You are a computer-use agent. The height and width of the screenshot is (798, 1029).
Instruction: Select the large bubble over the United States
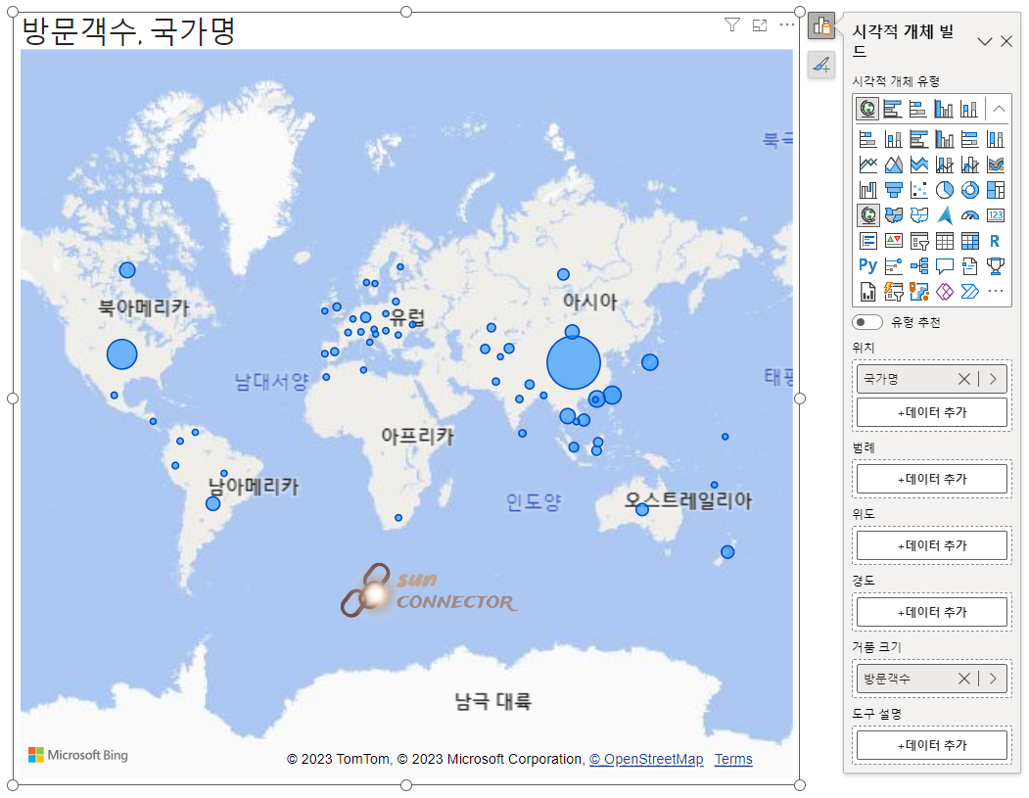click(122, 354)
